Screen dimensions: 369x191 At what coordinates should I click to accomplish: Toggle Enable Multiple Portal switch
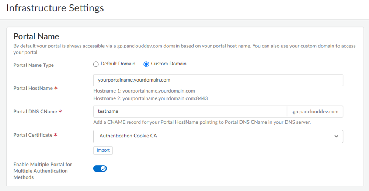point(100,169)
